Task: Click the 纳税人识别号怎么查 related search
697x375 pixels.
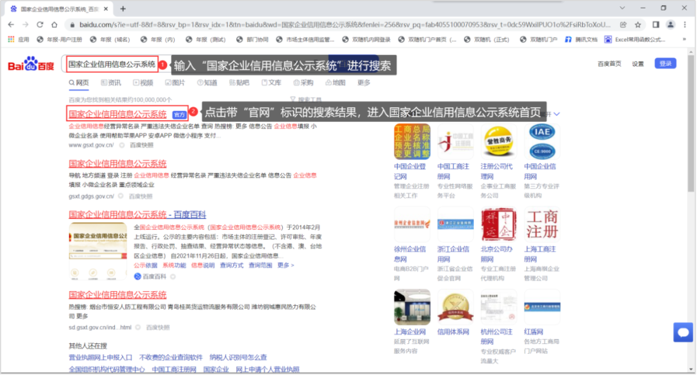Action: click(x=238, y=357)
